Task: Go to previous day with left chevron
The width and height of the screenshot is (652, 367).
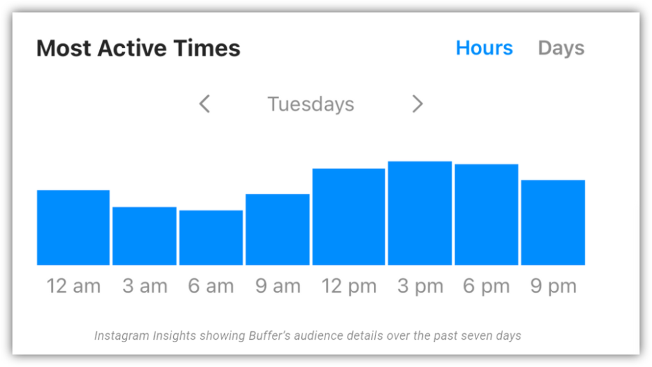Action: point(204,104)
